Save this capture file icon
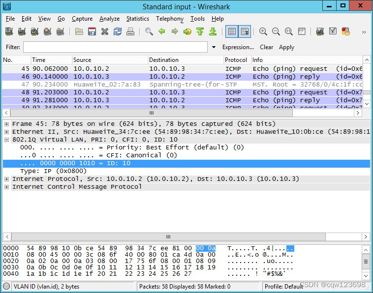The width and height of the screenshot is (373, 293). pyautogui.click(x=92, y=31)
